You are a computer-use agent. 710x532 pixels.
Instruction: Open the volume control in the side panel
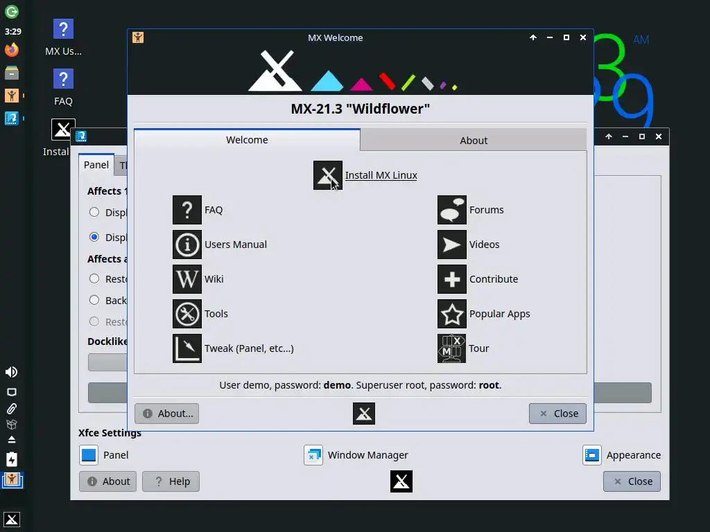[x=11, y=372]
